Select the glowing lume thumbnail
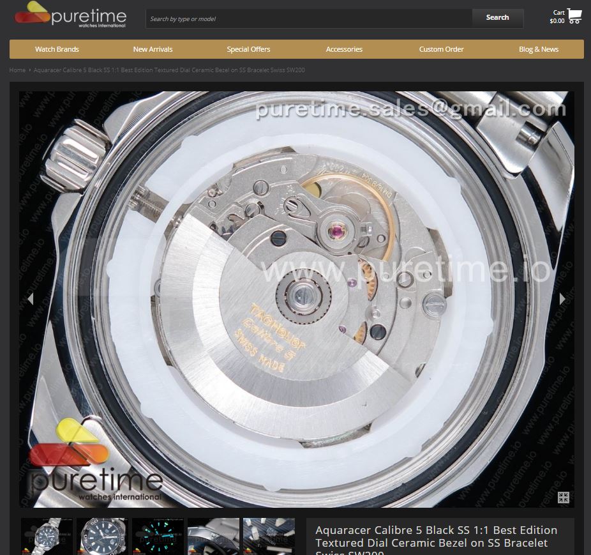This screenshot has width=591, height=555. click(x=158, y=536)
